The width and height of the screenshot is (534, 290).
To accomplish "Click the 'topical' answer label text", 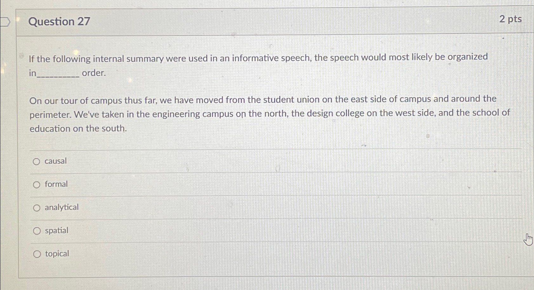I will 56,253.
